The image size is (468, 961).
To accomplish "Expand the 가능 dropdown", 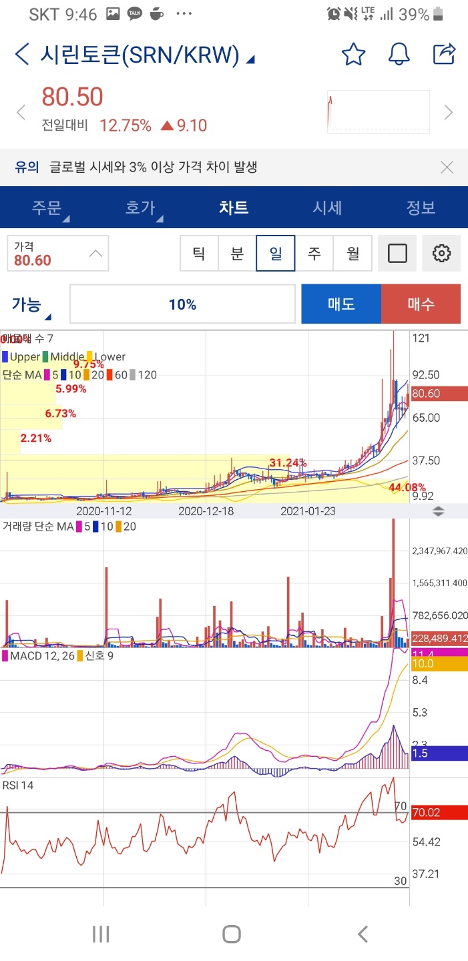I will (x=31, y=305).
